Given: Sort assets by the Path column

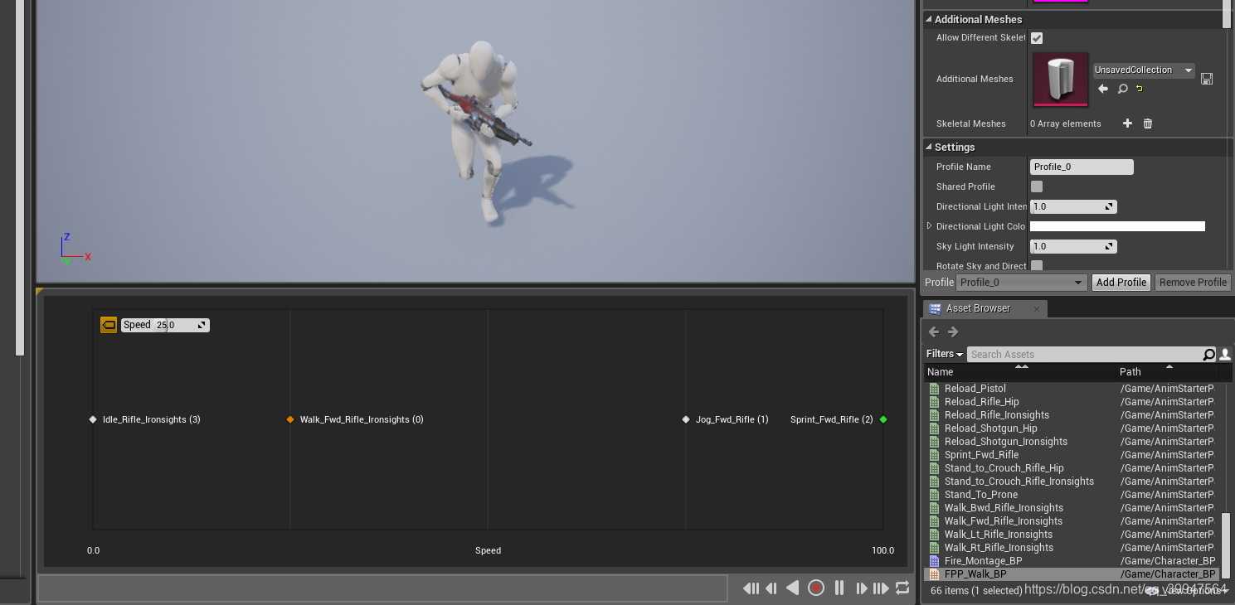Looking at the screenshot, I should point(1168,372).
